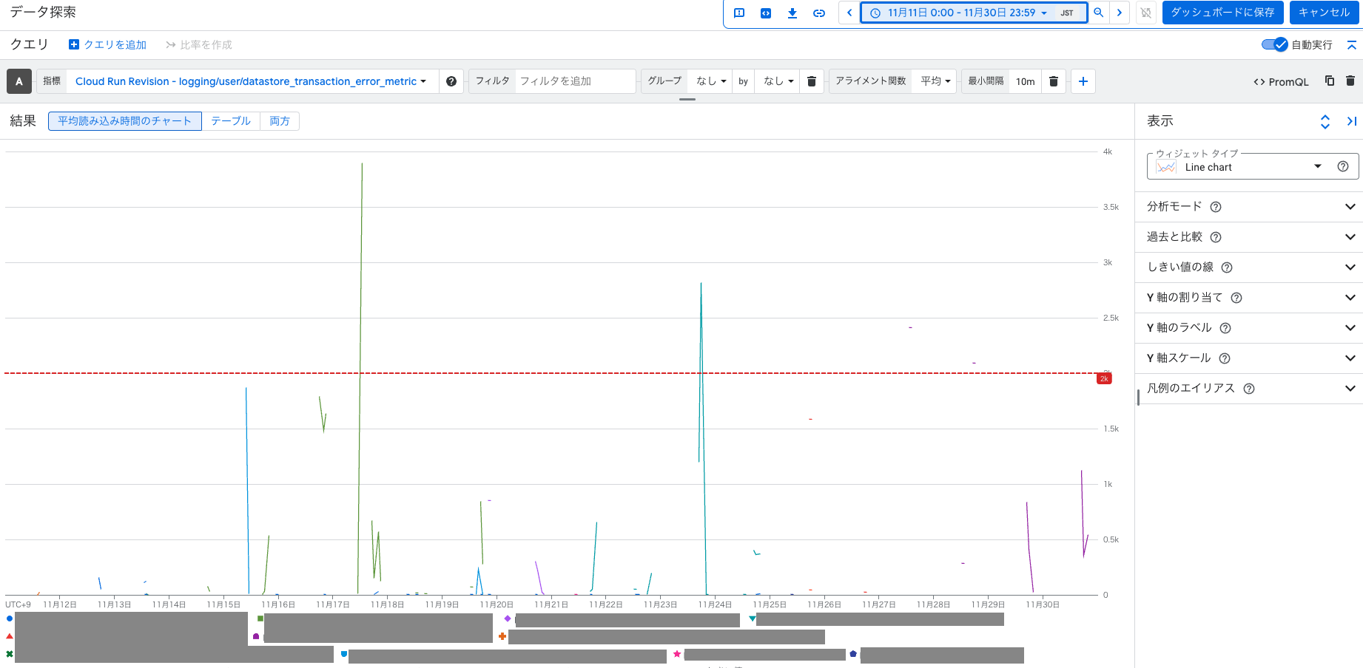Image resolution: width=1363 pixels, height=668 pixels.
Task: Click the magnifier zoom icon by time range
Action: click(x=1099, y=13)
